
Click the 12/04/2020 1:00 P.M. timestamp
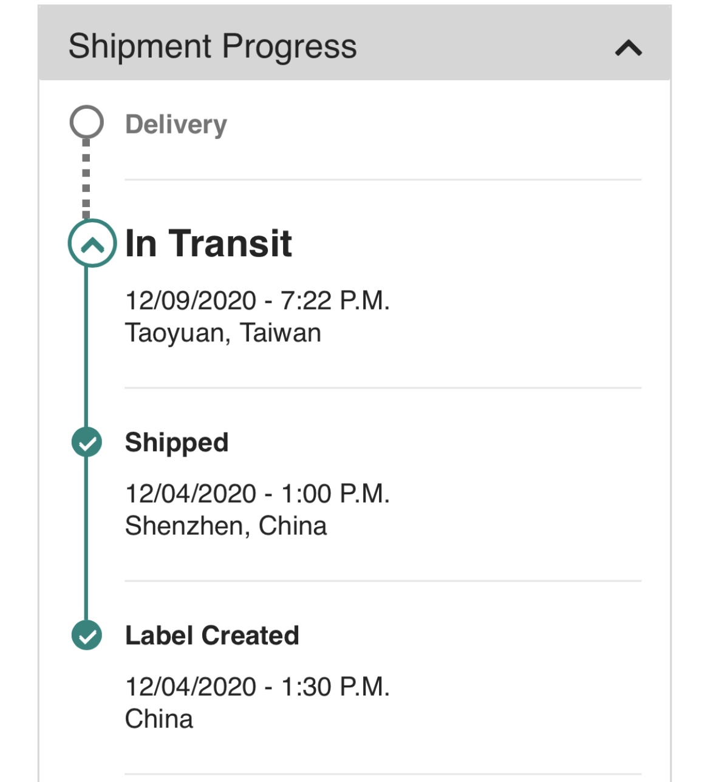[257, 494]
